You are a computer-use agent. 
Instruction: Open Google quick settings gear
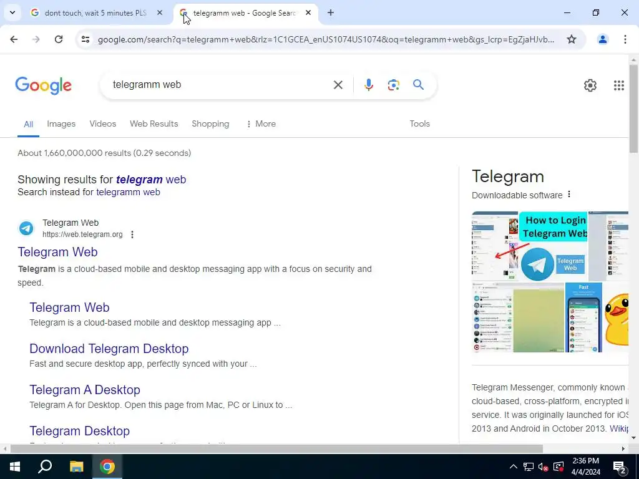click(590, 85)
